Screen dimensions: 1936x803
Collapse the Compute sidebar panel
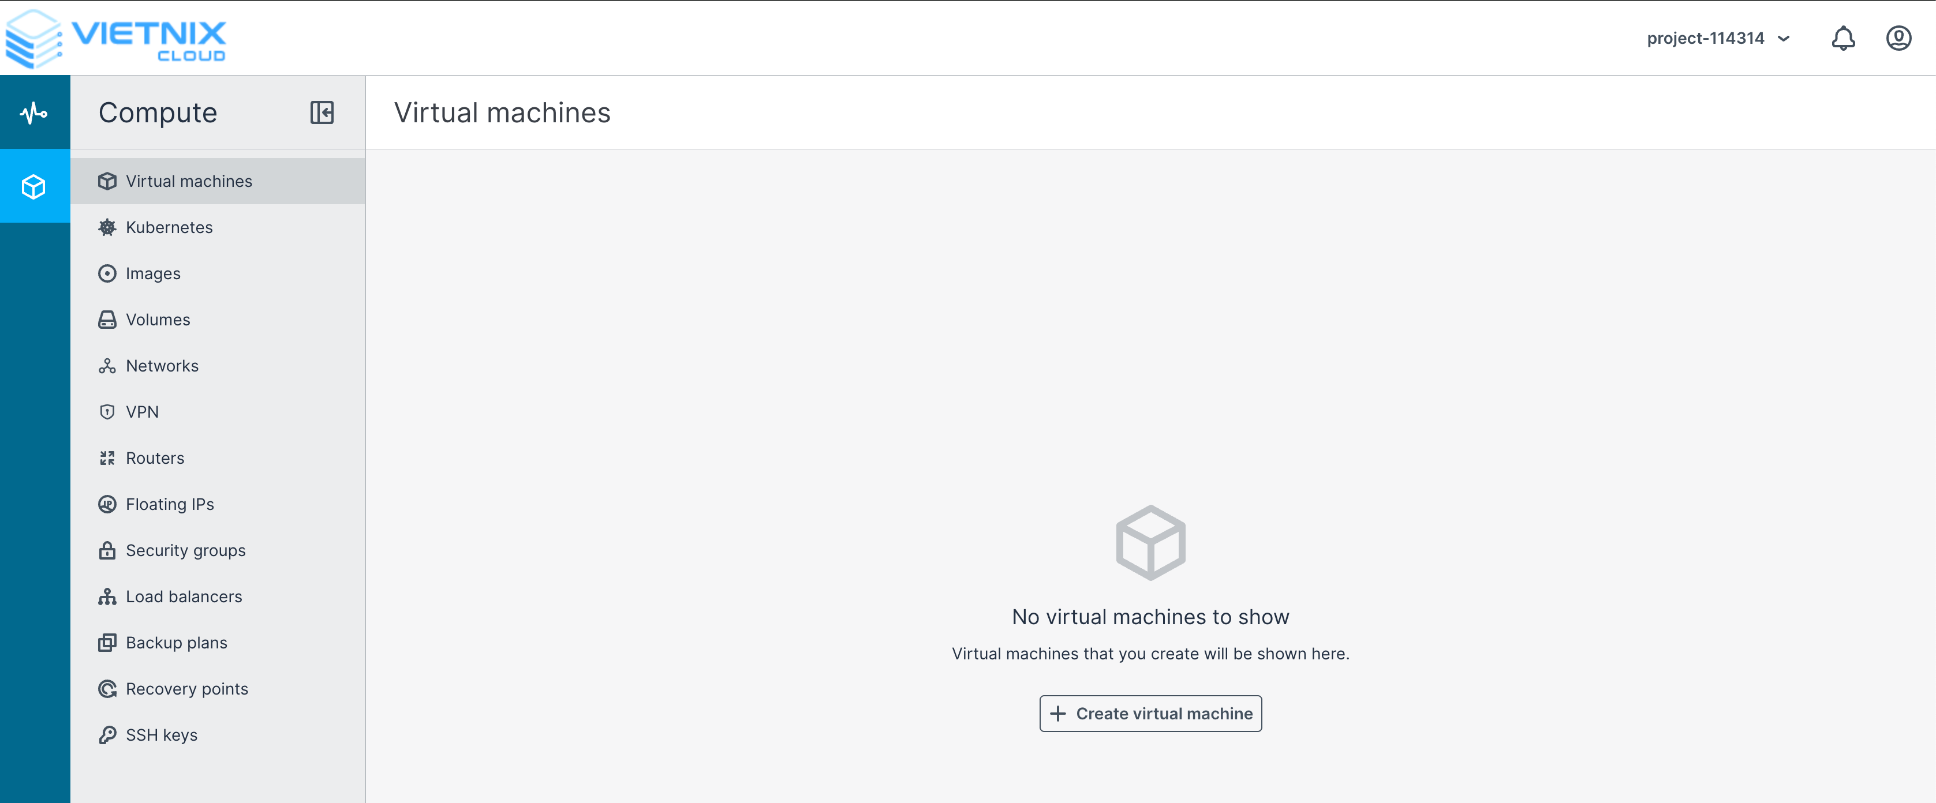pos(322,114)
